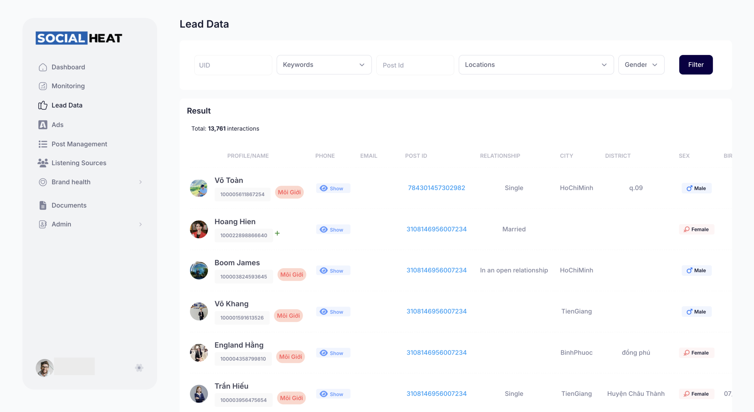Click the Post Management list icon
Image resolution: width=754 pixels, height=412 pixels.
[43, 144]
